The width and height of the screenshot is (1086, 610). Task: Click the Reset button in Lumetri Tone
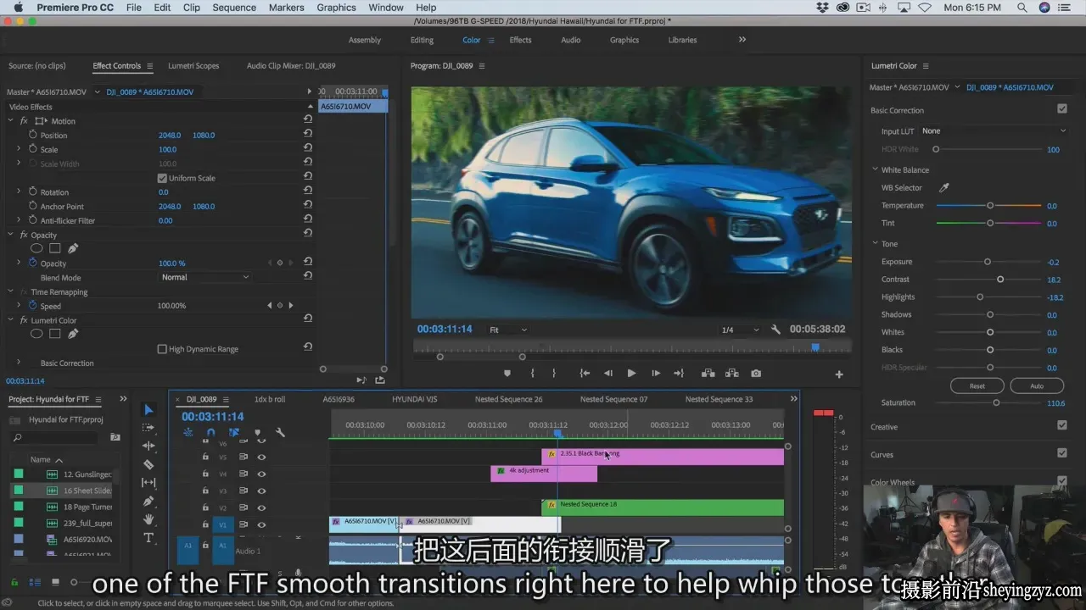[977, 385]
